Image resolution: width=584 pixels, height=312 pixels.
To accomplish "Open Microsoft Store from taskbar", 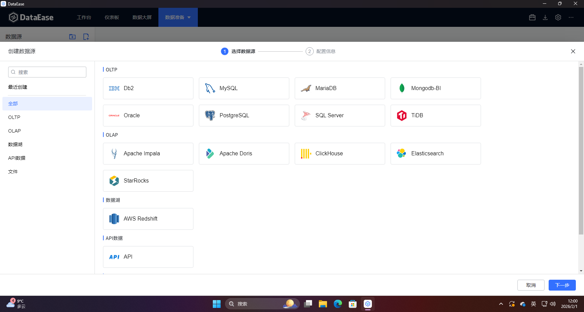I will (353, 304).
